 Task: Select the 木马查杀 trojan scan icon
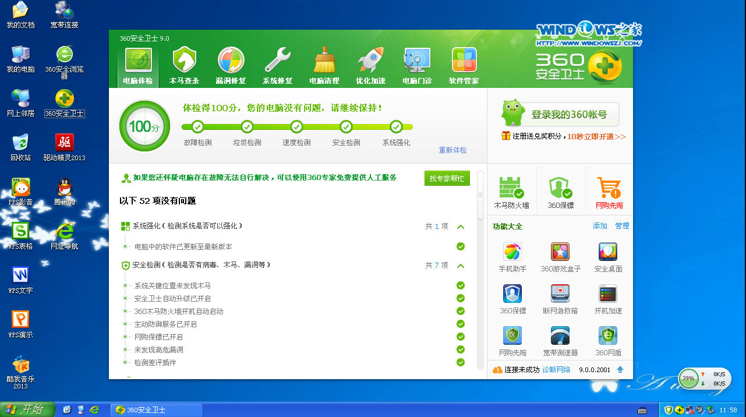click(184, 64)
